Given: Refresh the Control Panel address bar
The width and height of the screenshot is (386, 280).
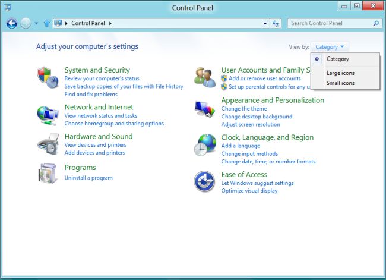Looking at the screenshot, I should pos(276,23).
